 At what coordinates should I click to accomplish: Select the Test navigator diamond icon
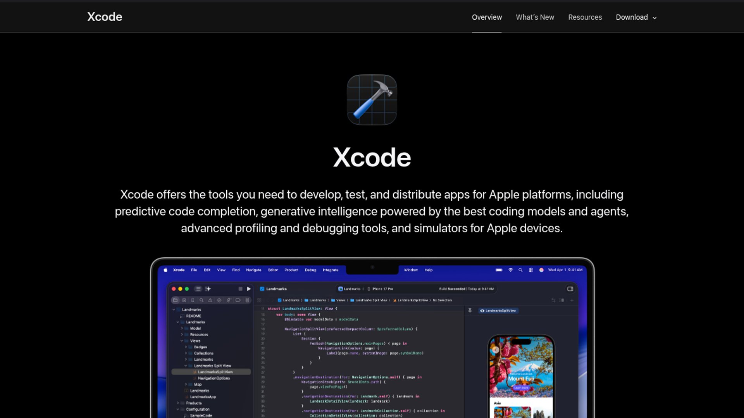[x=219, y=300]
